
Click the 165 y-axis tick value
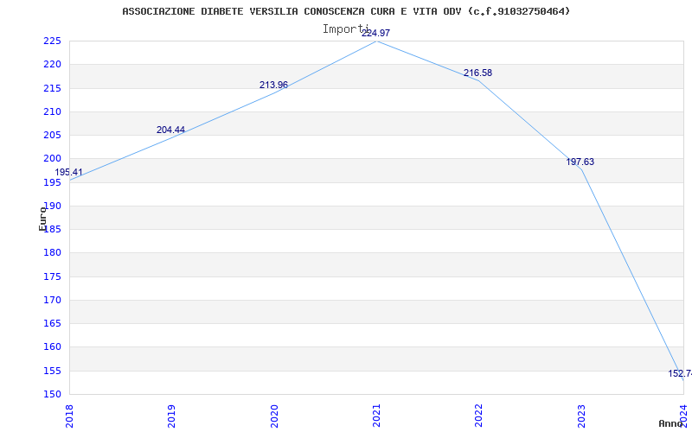coord(52,323)
